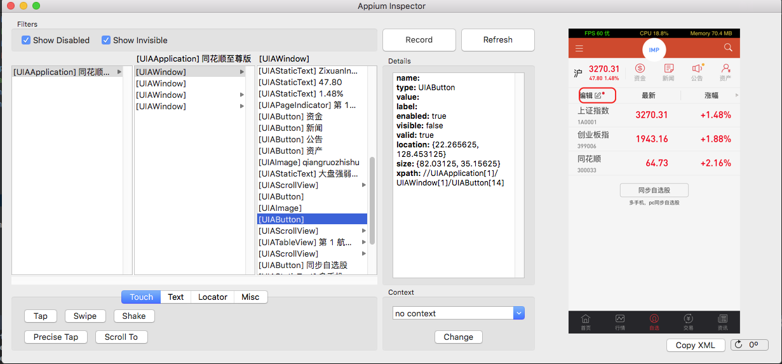
Task: Select the highlighted blank [UIAButton] row
Action: pos(312,220)
